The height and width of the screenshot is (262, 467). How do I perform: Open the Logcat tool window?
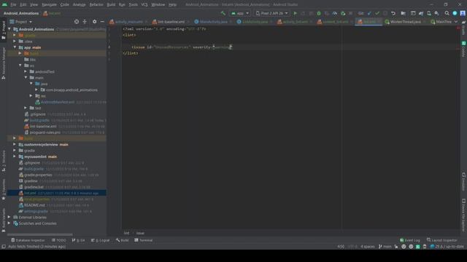[x=101, y=240]
